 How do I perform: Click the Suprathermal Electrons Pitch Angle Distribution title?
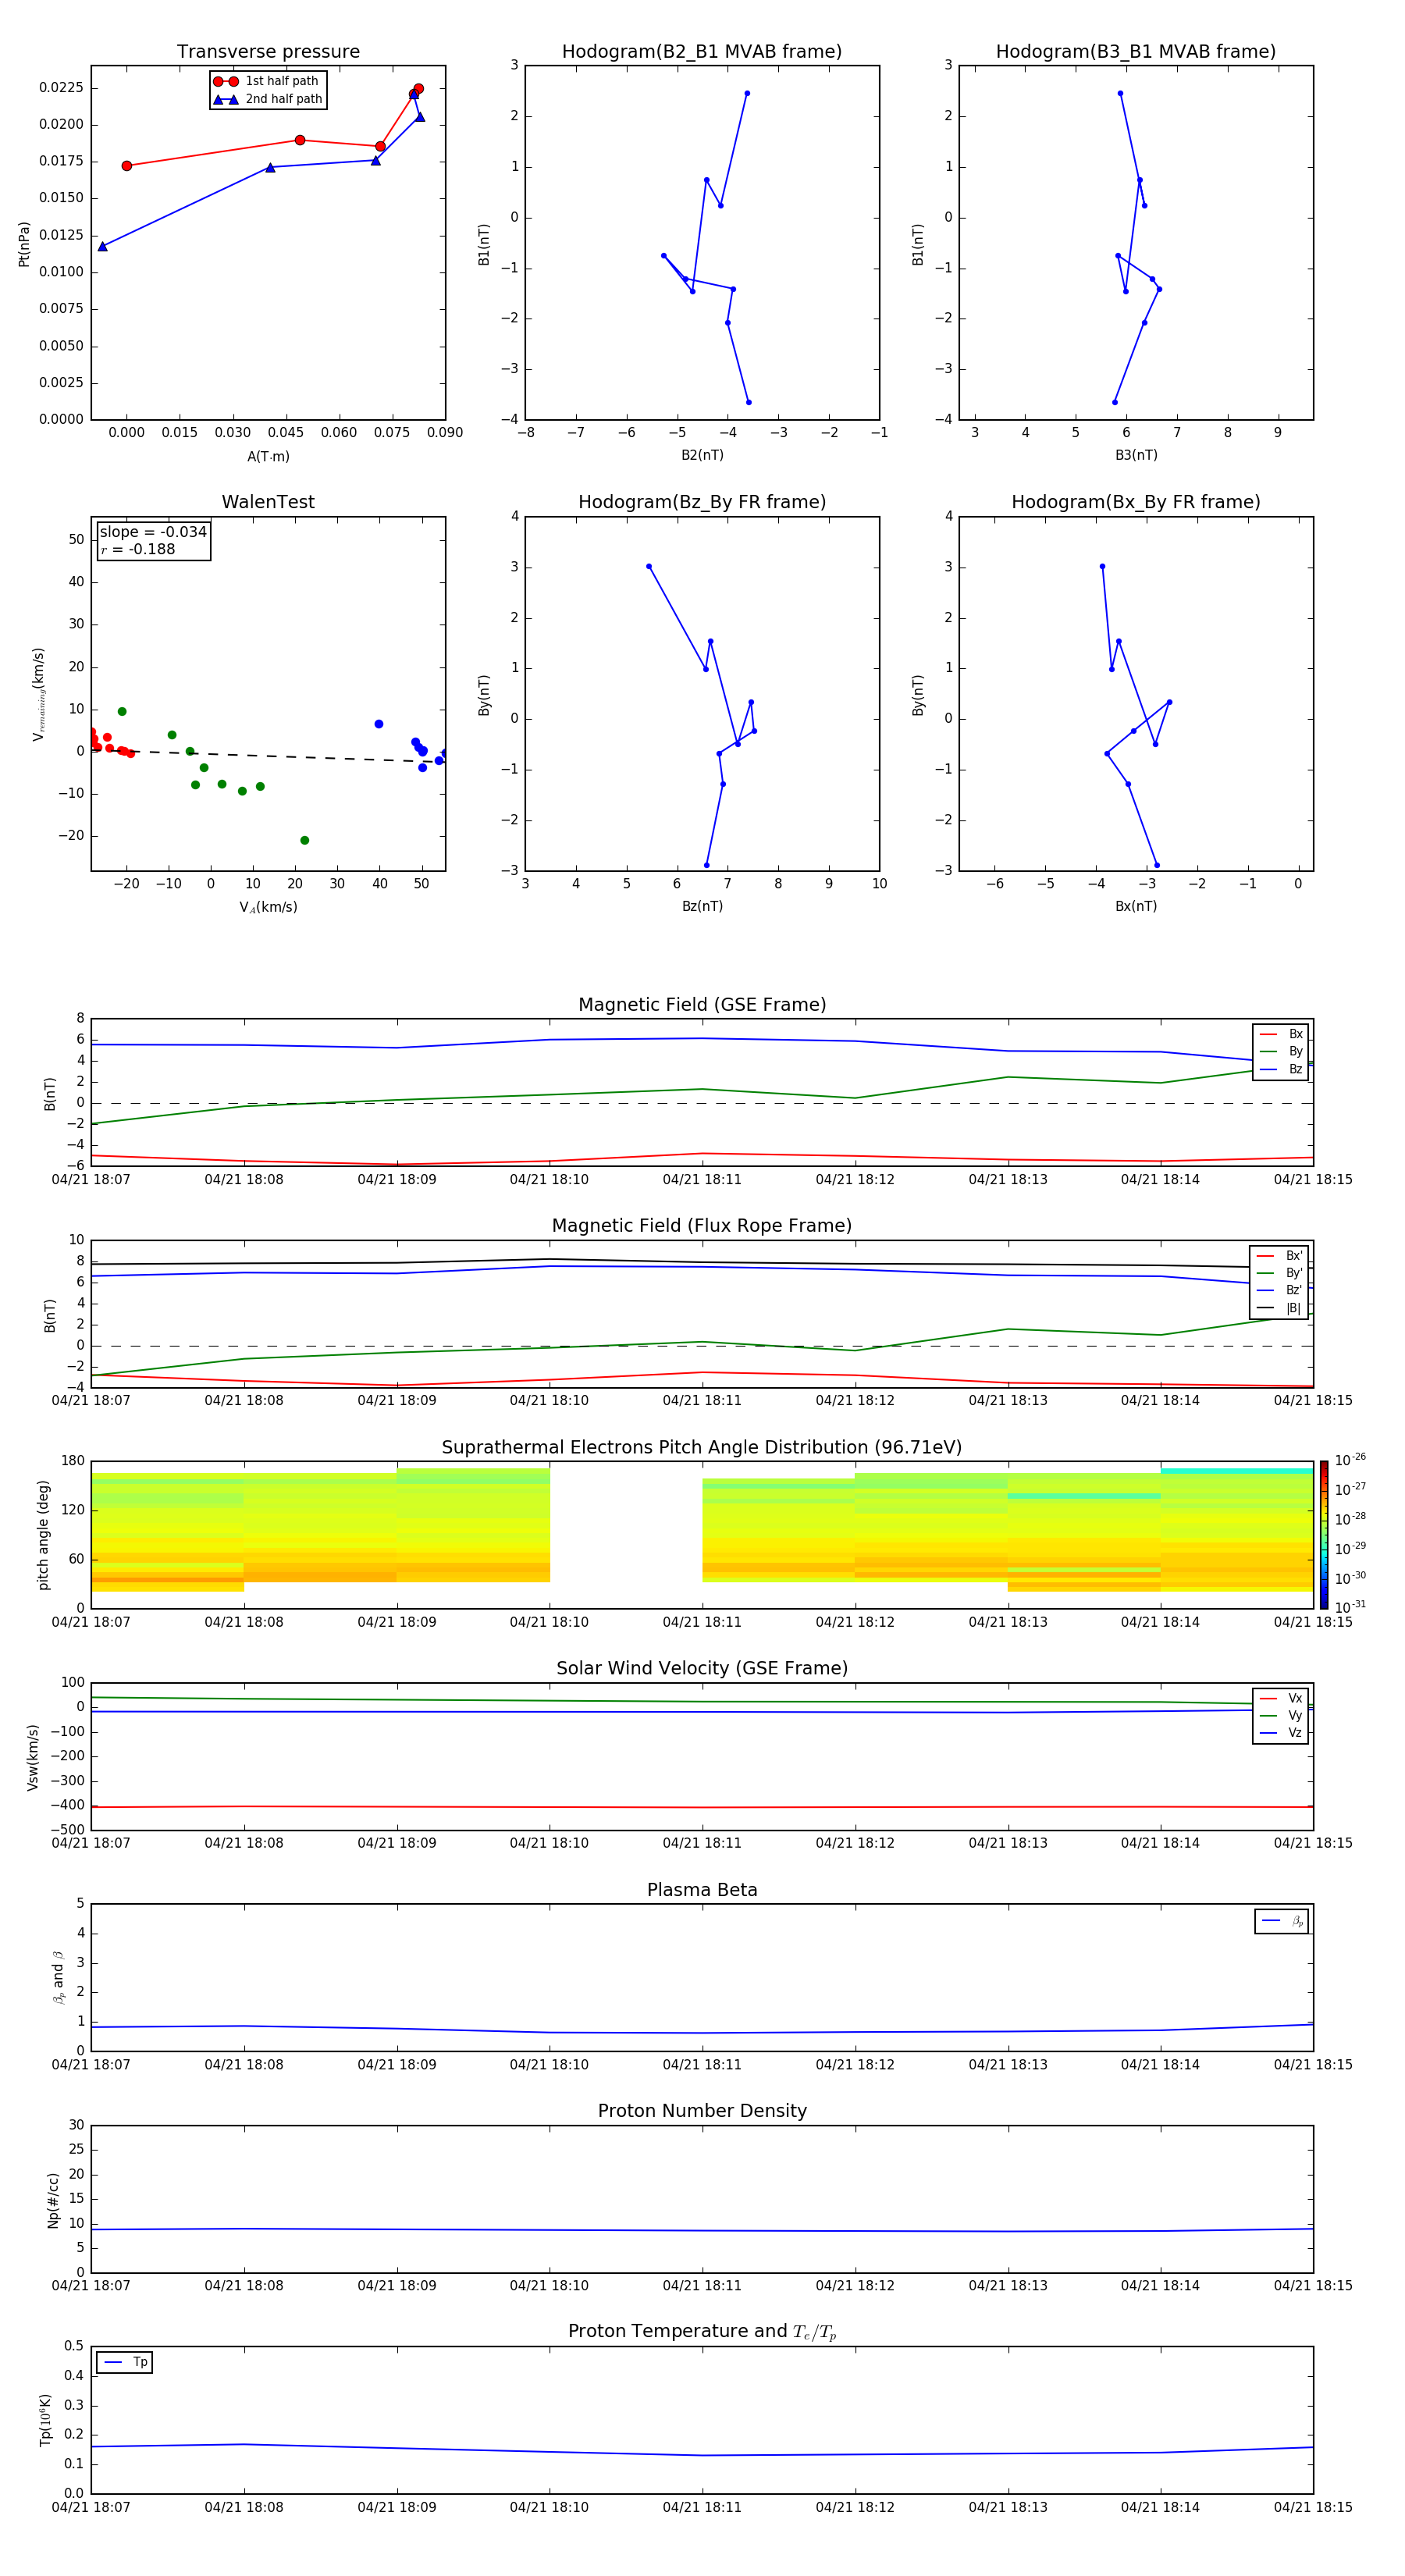pyautogui.click(x=702, y=1447)
